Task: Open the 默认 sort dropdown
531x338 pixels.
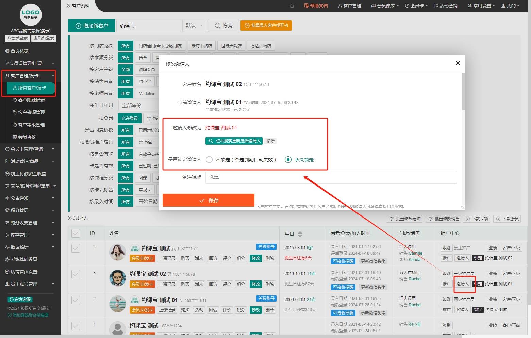Action: tap(194, 26)
